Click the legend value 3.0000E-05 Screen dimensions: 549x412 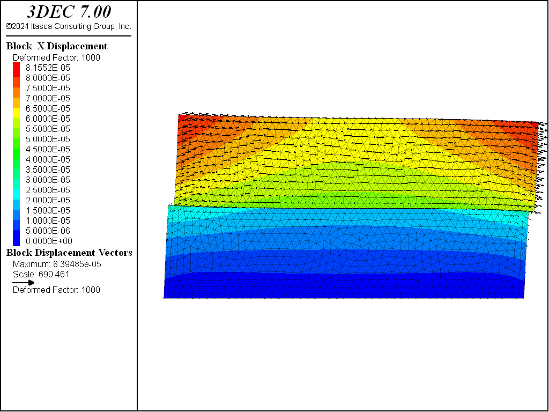(x=48, y=180)
